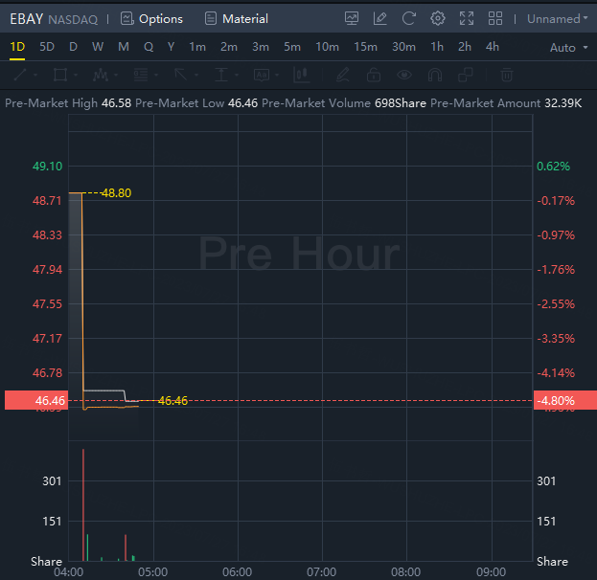Select the magnet snap tool
Viewport: 597px width, 580px height.
(x=435, y=75)
